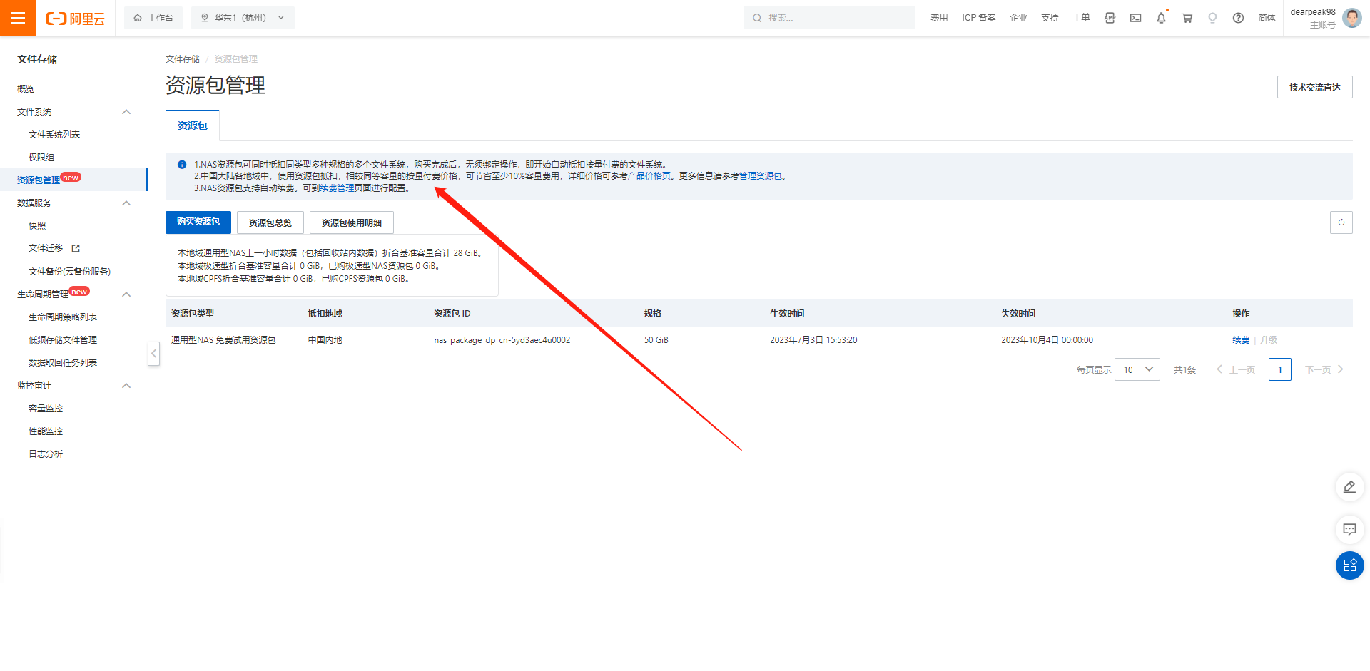Go to the 上一页 previous page
1370x671 pixels.
tap(1236, 369)
